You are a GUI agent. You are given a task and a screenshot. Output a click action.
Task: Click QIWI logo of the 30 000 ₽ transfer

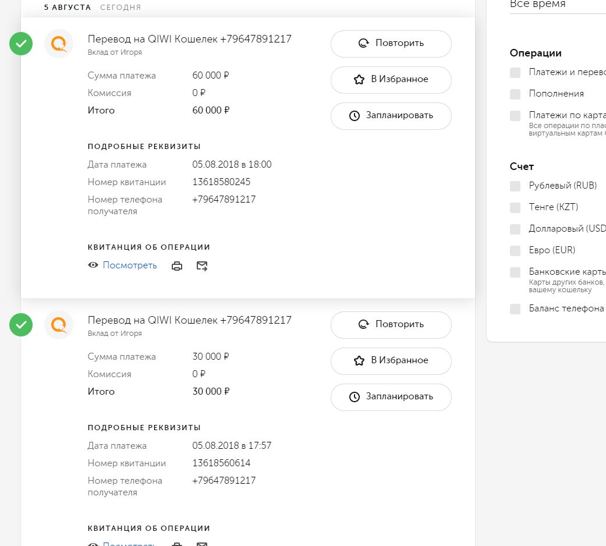pos(59,325)
